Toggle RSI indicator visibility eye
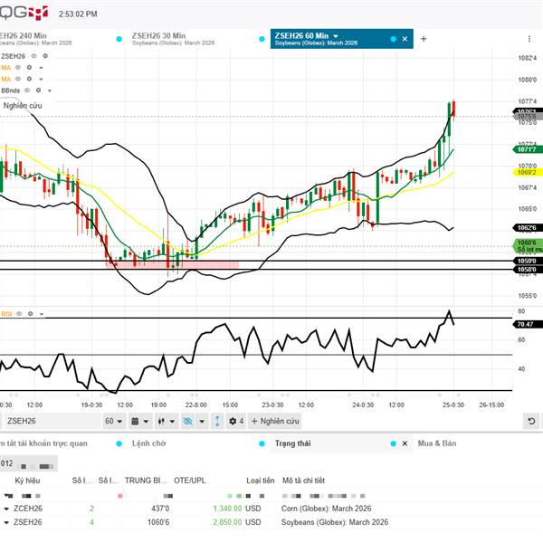The width and height of the screenshot is (543, 543). [19, 314]
